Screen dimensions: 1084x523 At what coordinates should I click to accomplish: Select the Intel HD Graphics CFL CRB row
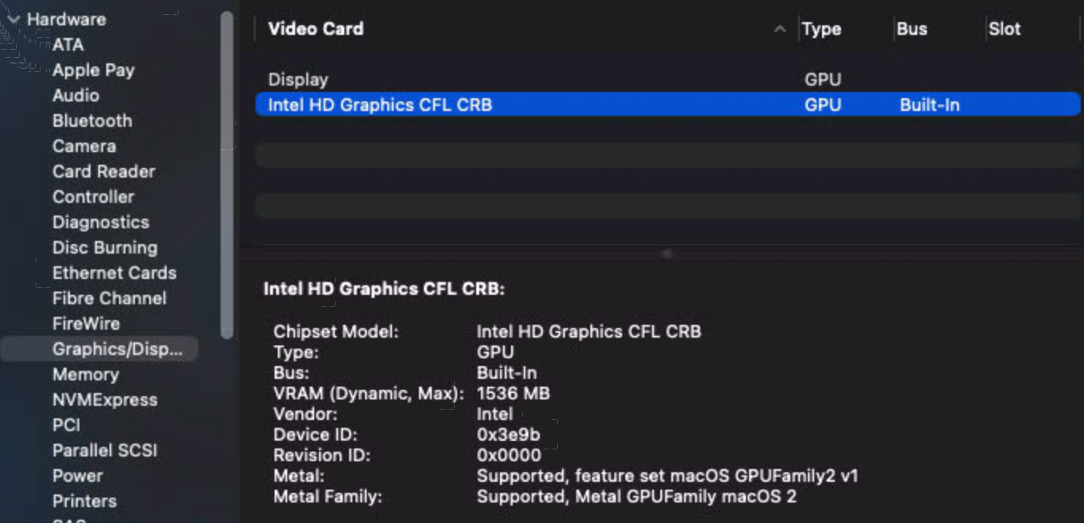[x=668, y=105]
